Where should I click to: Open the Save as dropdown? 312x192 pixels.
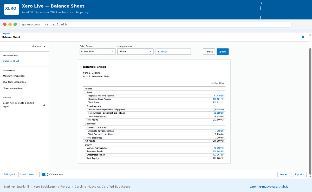[284, 174]
